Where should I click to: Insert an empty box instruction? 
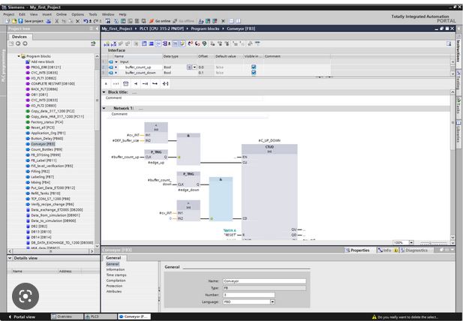pyautogui.click(x=126, y=84)
